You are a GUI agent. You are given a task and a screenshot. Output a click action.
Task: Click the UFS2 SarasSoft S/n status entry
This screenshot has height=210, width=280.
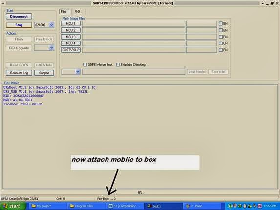coord(20,199)
